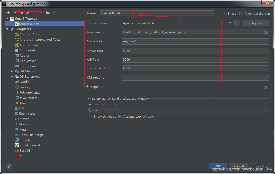This screenshot has width=275, height=174.
Task: Open the Tomcat Configuration button
Action: coord(256,23)
